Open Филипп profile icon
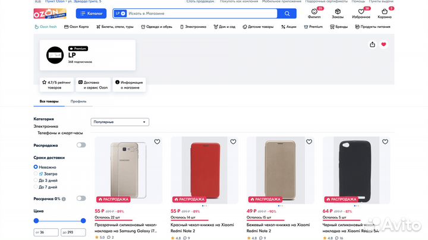 click(314, 12)
